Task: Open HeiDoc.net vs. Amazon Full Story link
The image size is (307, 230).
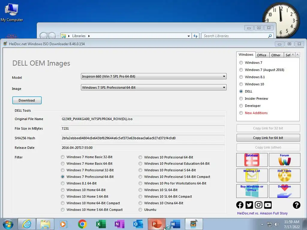Action: pyautogui.click(x=262, y=213)
